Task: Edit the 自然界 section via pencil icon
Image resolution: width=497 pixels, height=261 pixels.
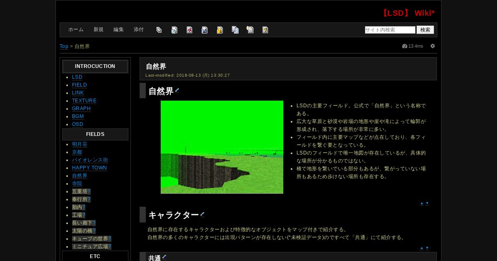Action: (x=177, y=90)
